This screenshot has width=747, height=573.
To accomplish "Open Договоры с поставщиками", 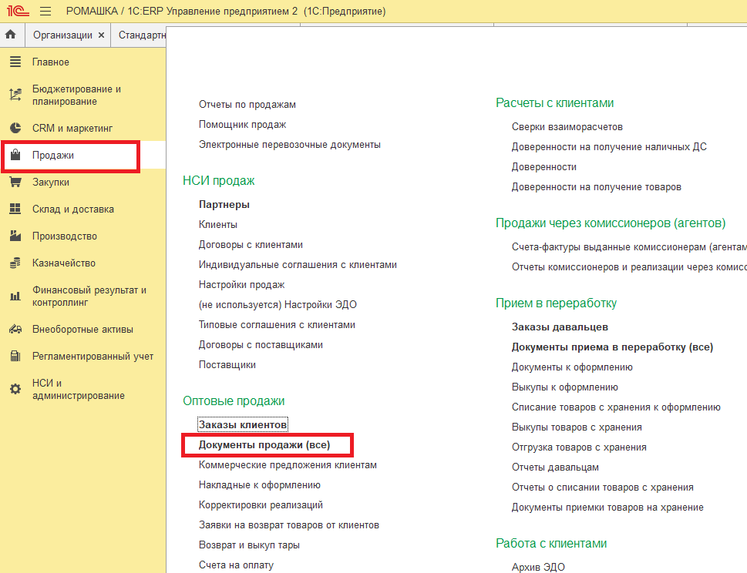I will [x=261, y=344].
